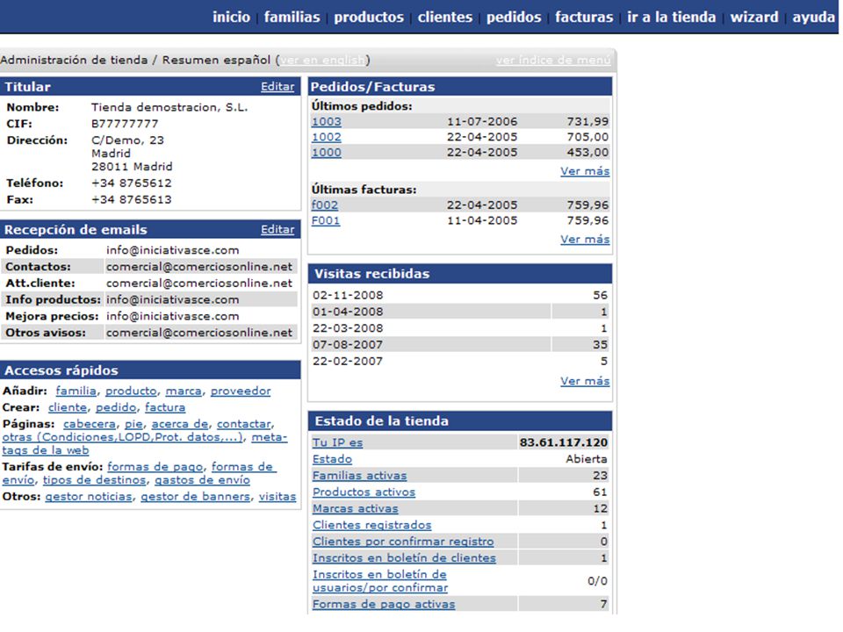Open the 'acerca de' page link
This screenshot has height=632, width=843.
point(179,424)
